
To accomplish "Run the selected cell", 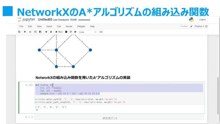I will pos(59,32).
